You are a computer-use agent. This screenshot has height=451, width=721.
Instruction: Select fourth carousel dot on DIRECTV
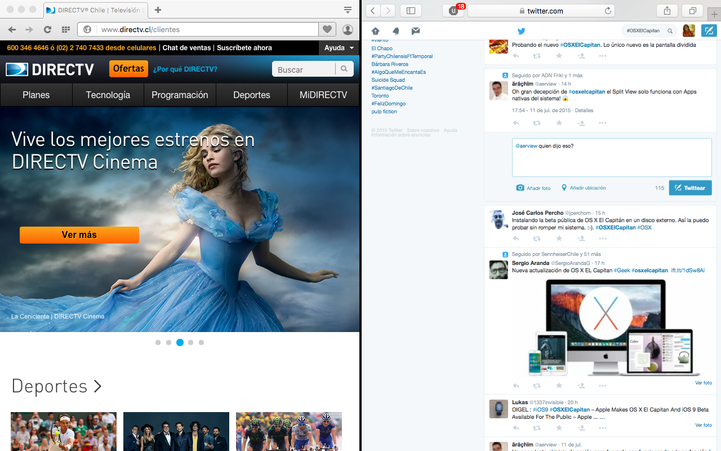(190, 342)
